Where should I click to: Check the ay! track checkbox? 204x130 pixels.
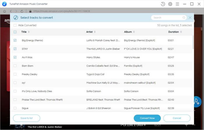point(15,82)
